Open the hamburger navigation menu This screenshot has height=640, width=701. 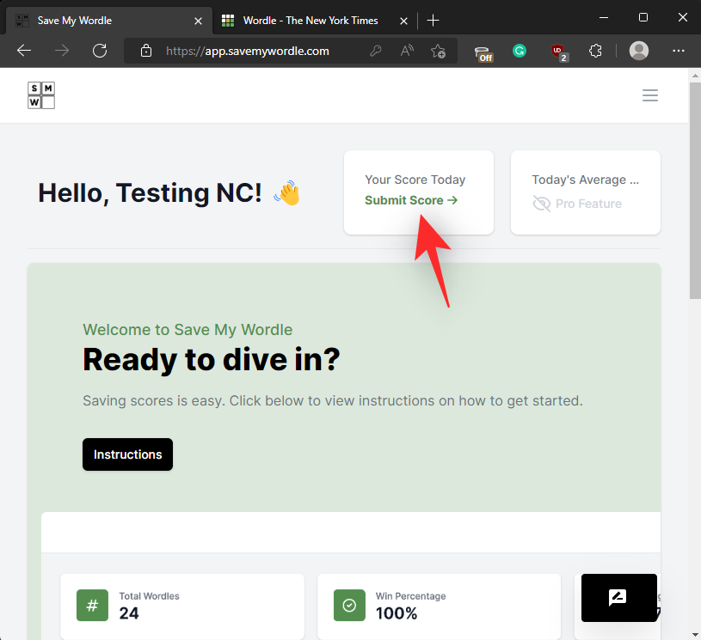point(650,95)
